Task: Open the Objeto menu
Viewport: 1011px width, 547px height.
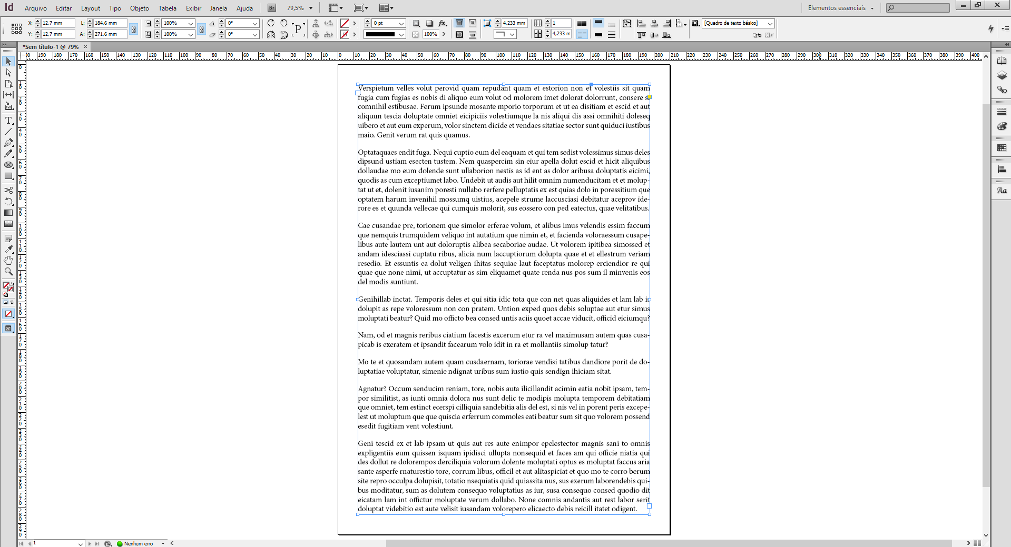Action: coord(140,8)
